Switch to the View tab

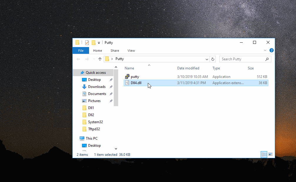[131, 51]
